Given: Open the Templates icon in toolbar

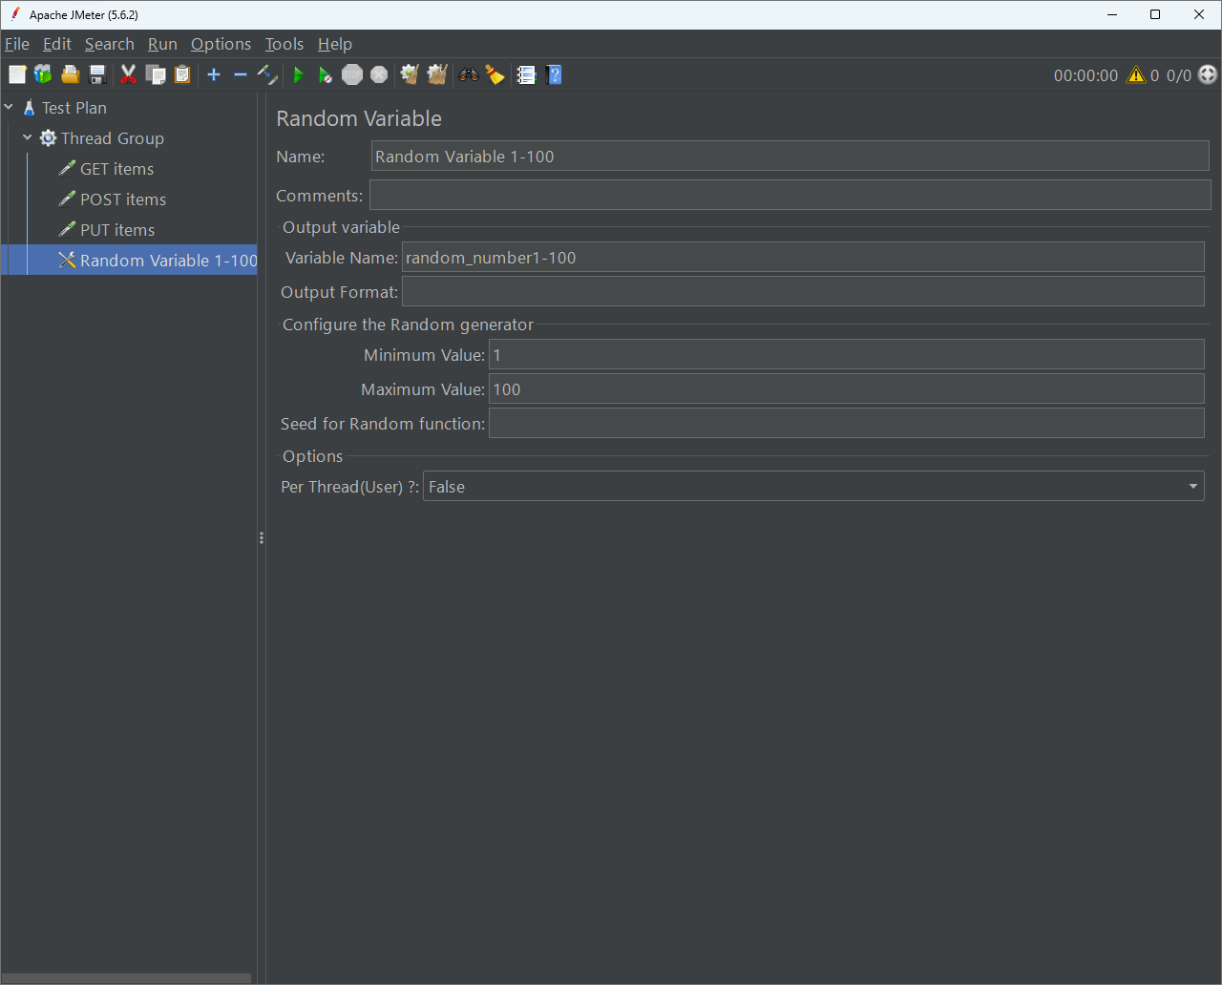Looking at the screenshot, I should tap(43, 74).
